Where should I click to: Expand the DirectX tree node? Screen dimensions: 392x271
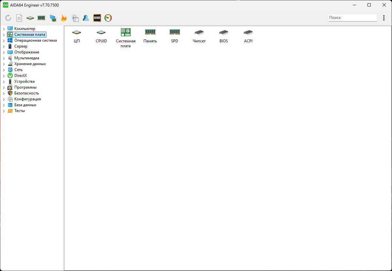[4, 76]
